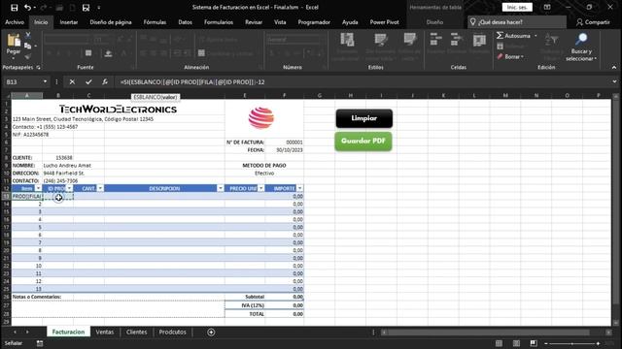Screen dimensions: 622x349
Task: Switch to the Programador ribbon tab
Action: click(x=314, y=22)
